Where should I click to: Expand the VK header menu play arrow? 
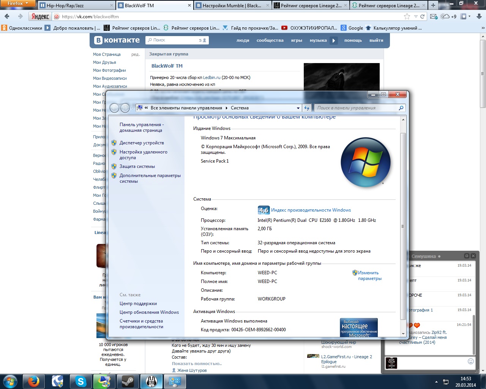click(334, 40)
